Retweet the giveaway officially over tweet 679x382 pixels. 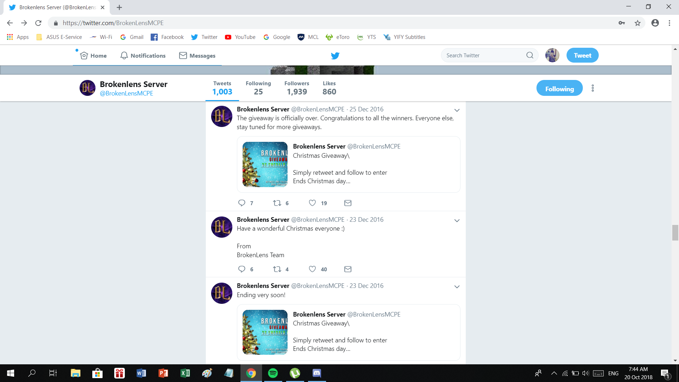coord(277,203)
